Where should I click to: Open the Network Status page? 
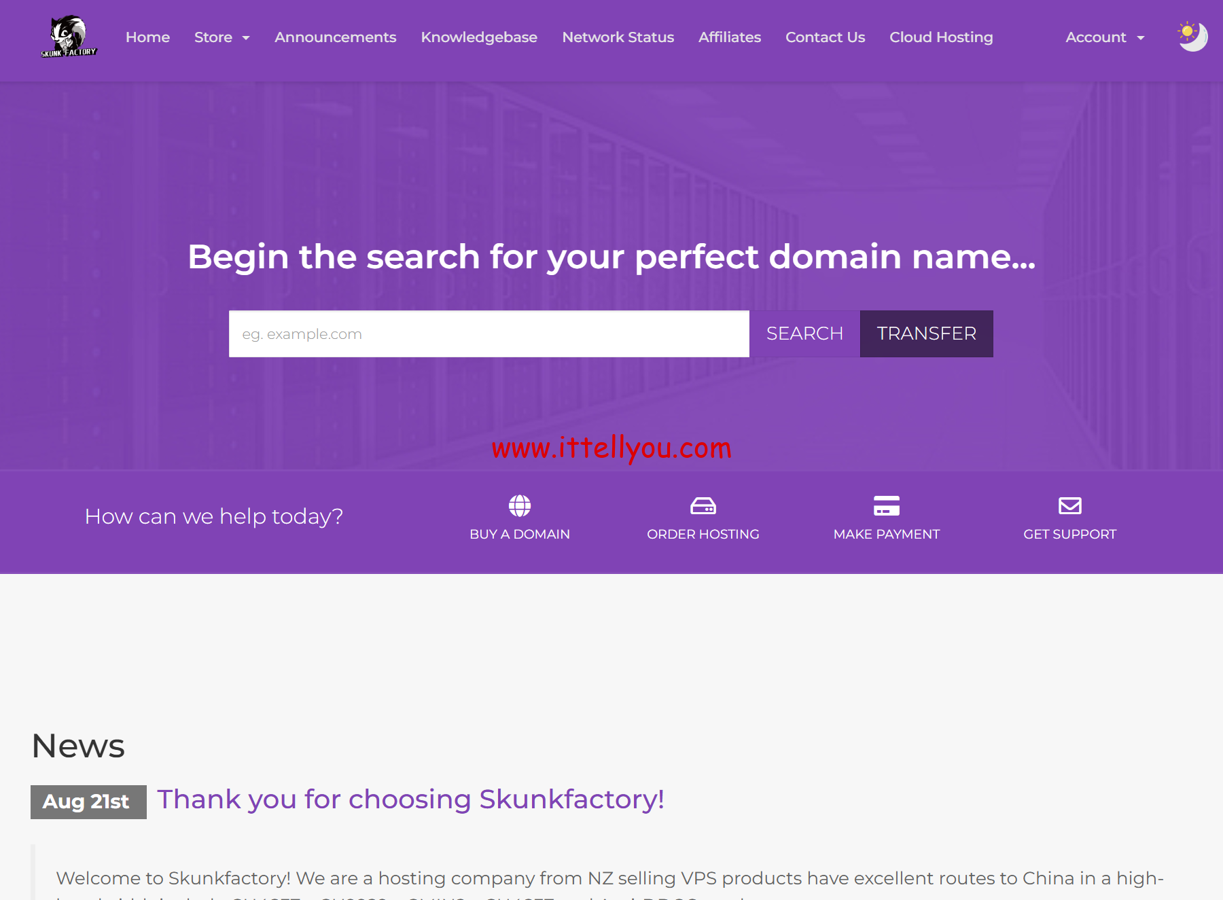(x=618, y=37)
